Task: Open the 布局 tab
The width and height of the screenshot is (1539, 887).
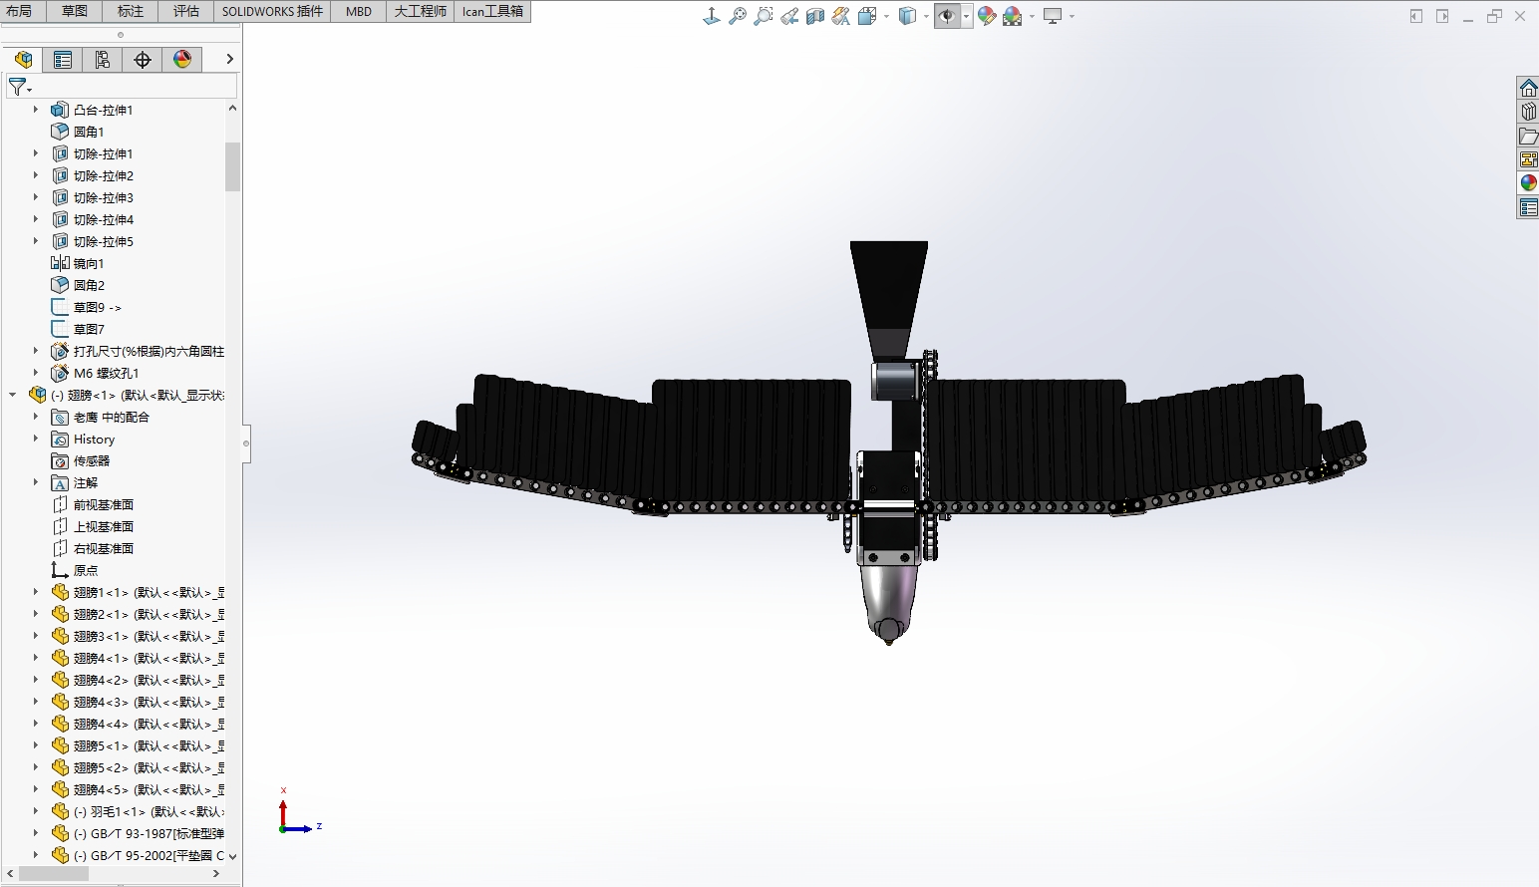Action: click(19, 11)
